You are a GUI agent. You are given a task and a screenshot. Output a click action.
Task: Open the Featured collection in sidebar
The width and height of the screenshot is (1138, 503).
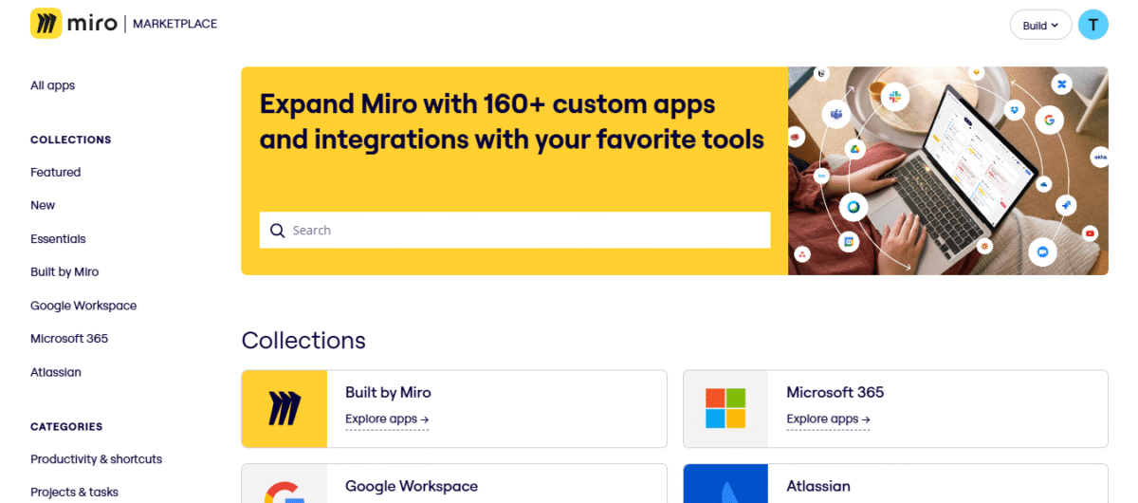coord(55,172)
